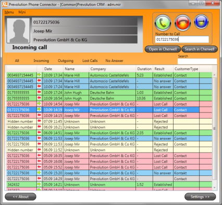This screenshot has height=205, width=222.
Task: Open the Menu menu
Action: tap(9, 12)
